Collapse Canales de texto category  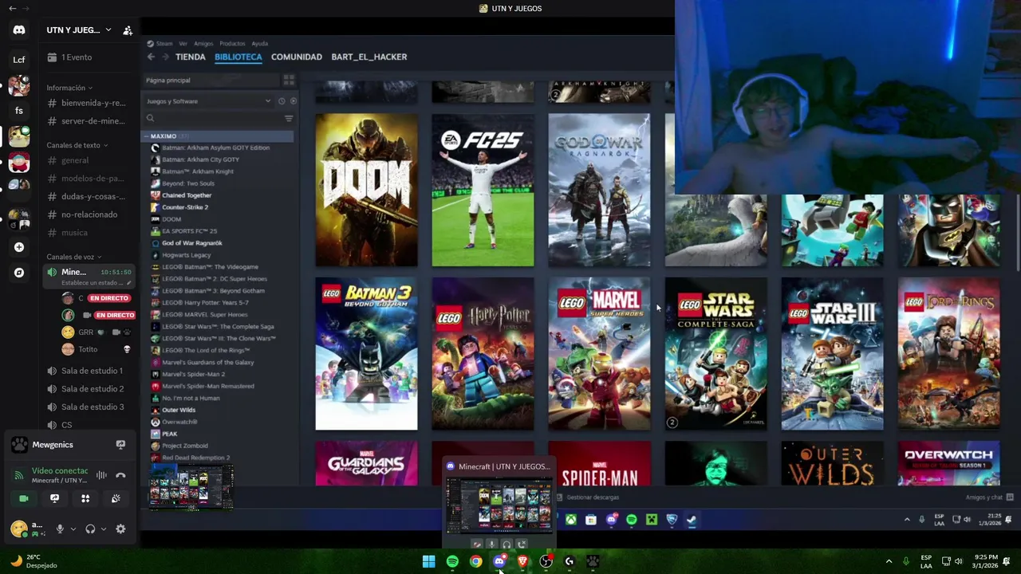(77, 145)
